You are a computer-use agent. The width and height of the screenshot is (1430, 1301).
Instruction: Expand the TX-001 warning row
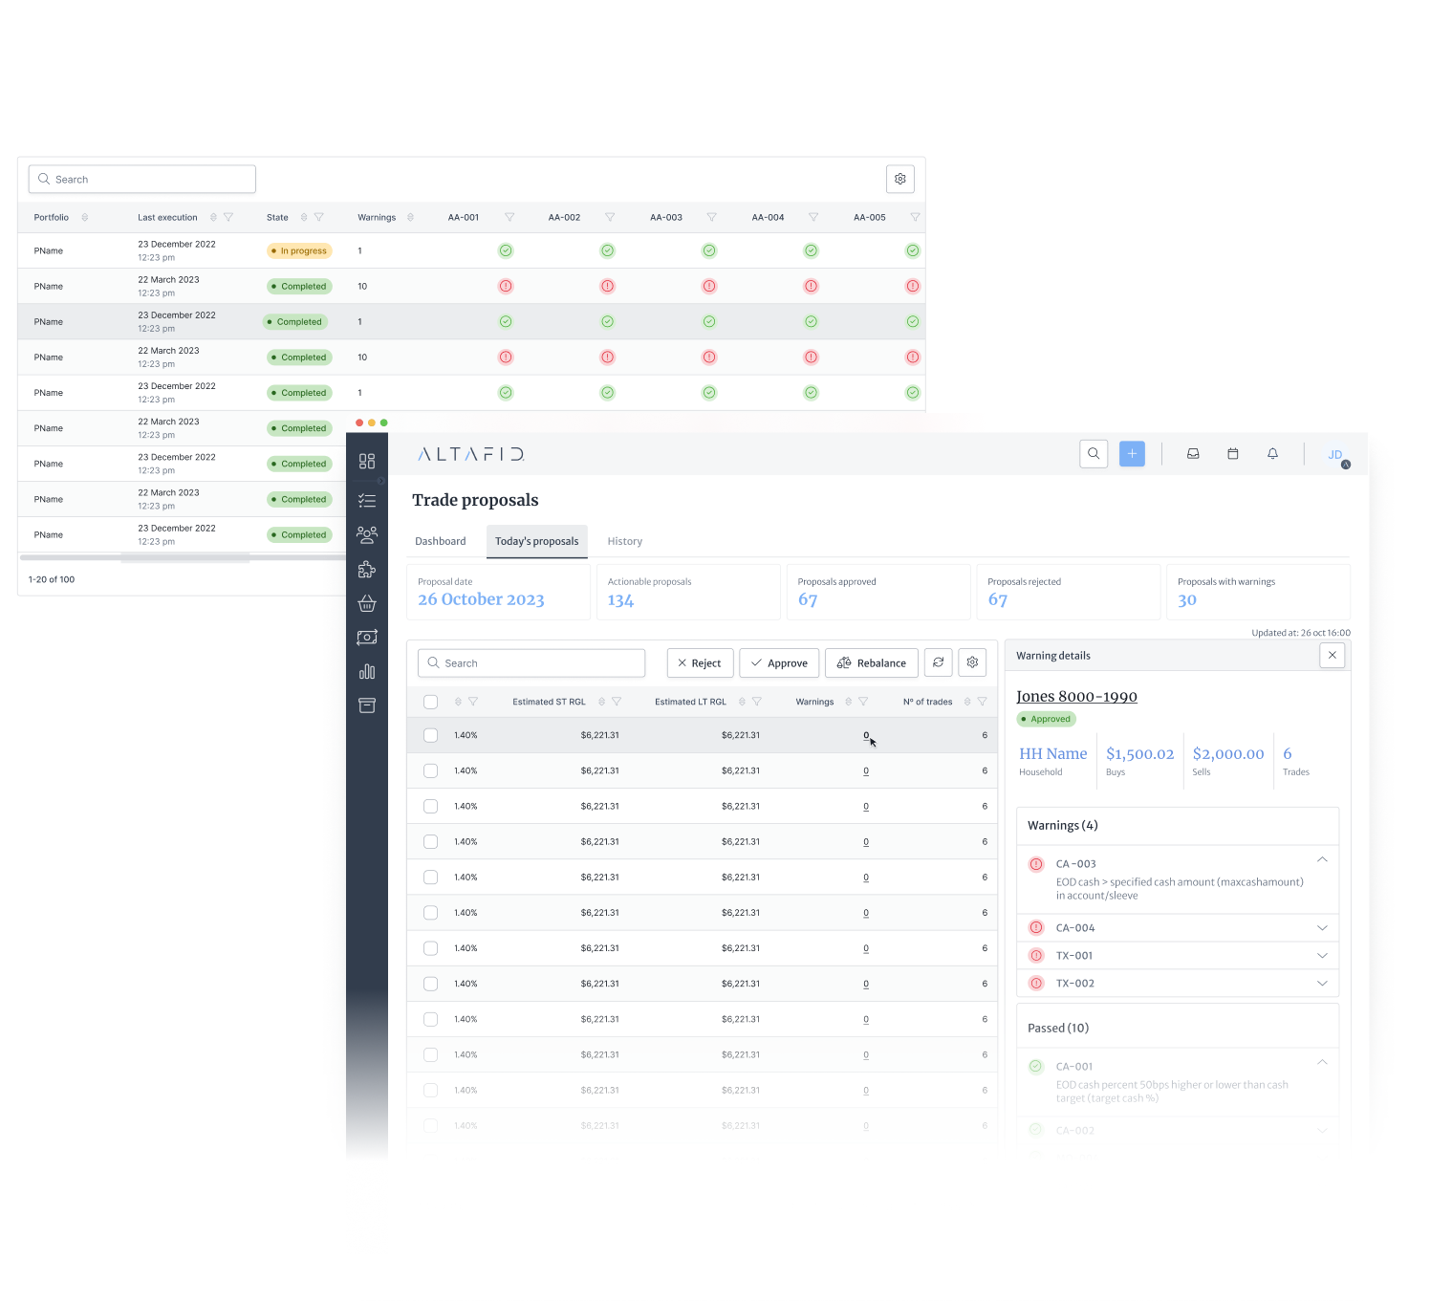pyautogui.click(x=1322, y=956)
